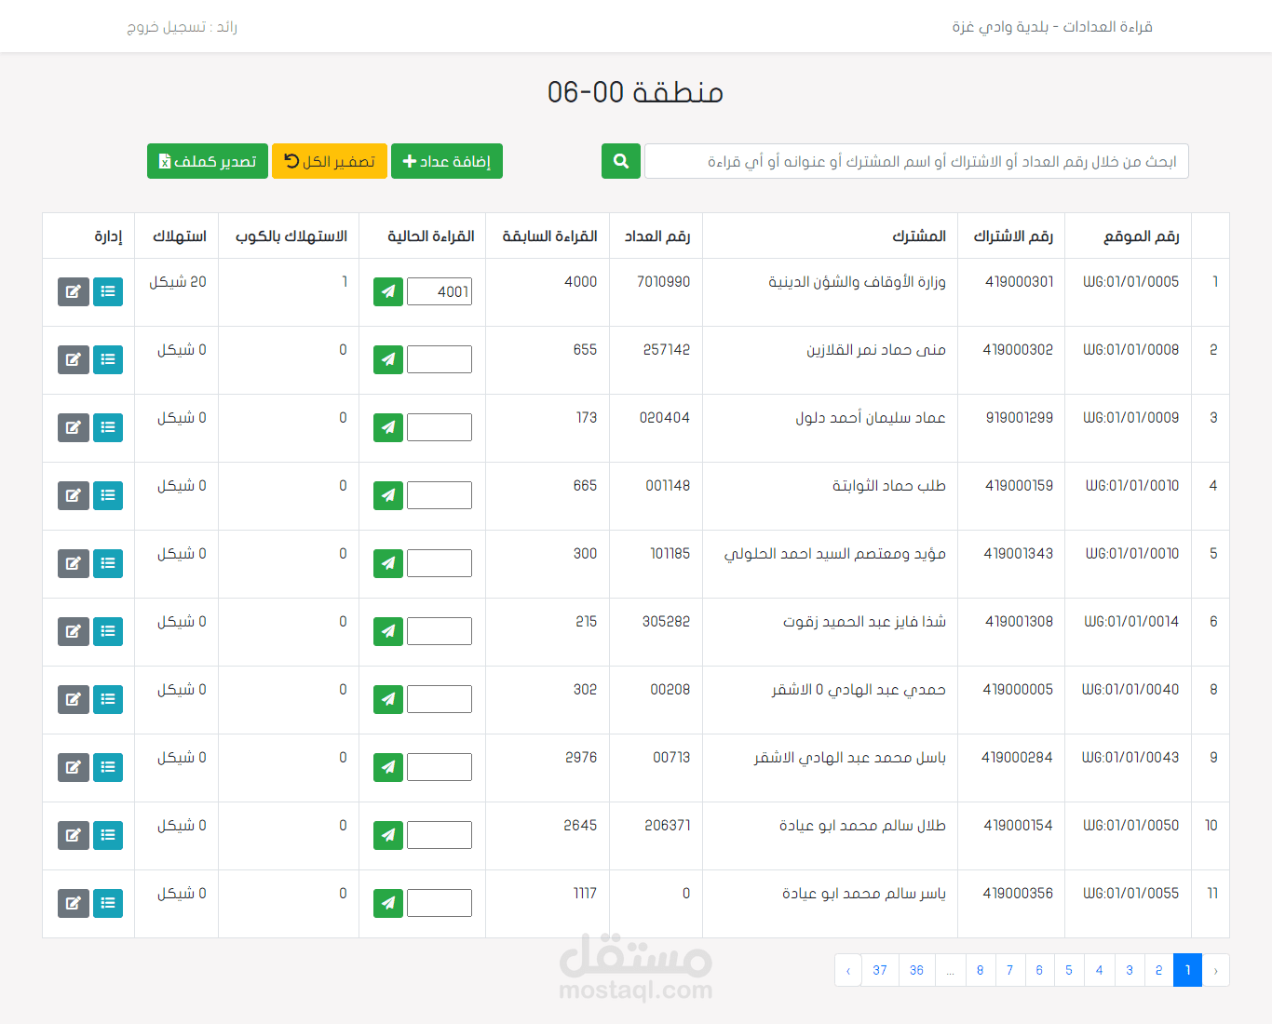
Task: Edit the meter for subscription 419000284
Action: [74, 767]
